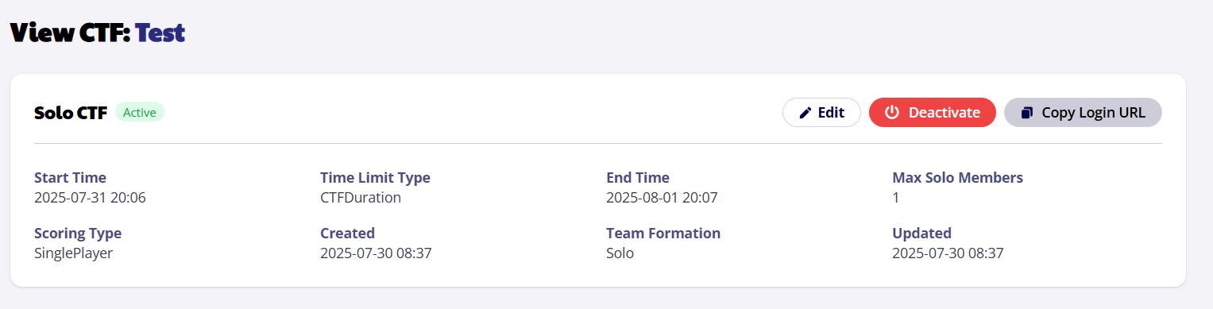Click the copy icon beside Copy Login URL
This screenshot has width=1213, height=309.
point(1027,113)
